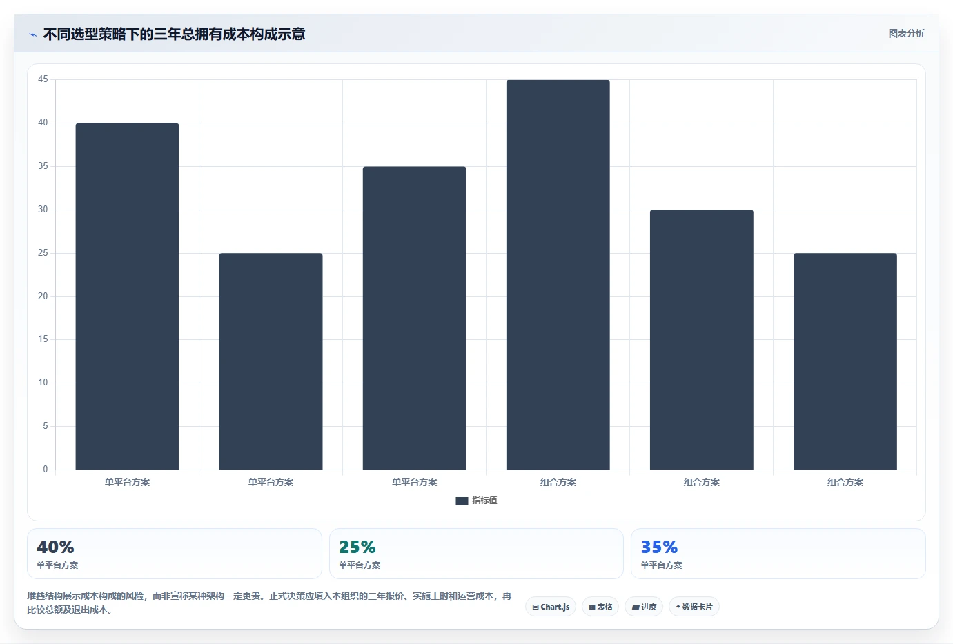Open the 40% data card
This screenshot has width=953, height=644.
[175, 554]
